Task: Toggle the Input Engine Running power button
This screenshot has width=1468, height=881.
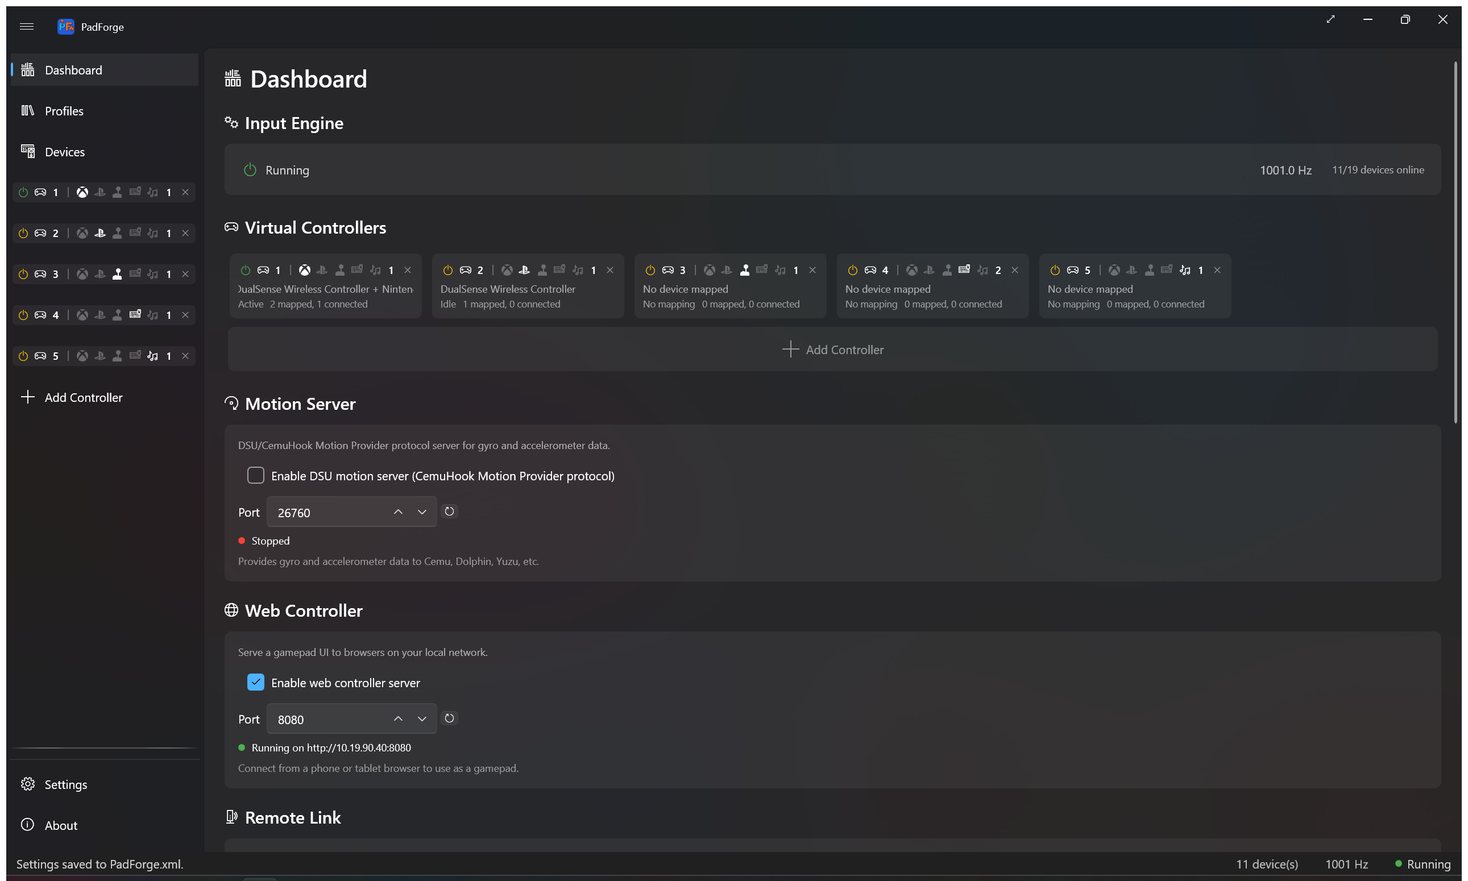Action: [x=250, y=170]
